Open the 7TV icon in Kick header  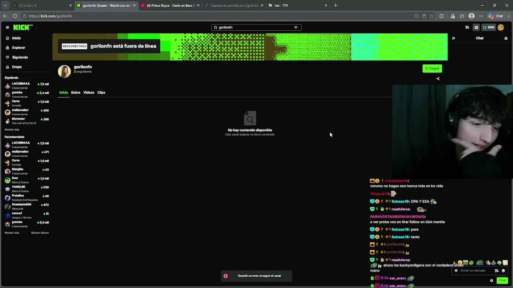pyautogui.click(x=467, y=27)
